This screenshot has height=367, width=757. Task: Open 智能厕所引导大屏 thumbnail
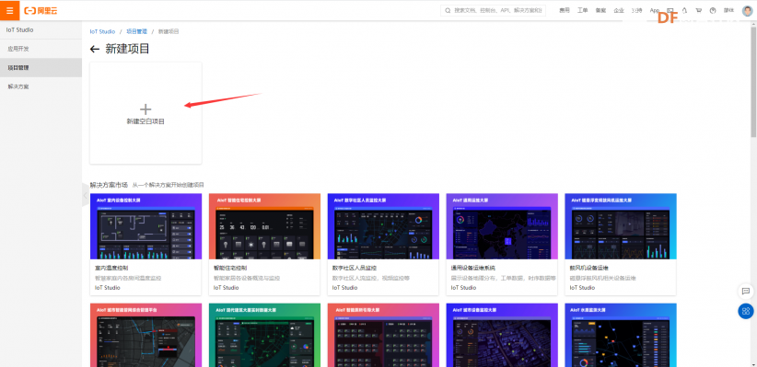coord(383,335)
